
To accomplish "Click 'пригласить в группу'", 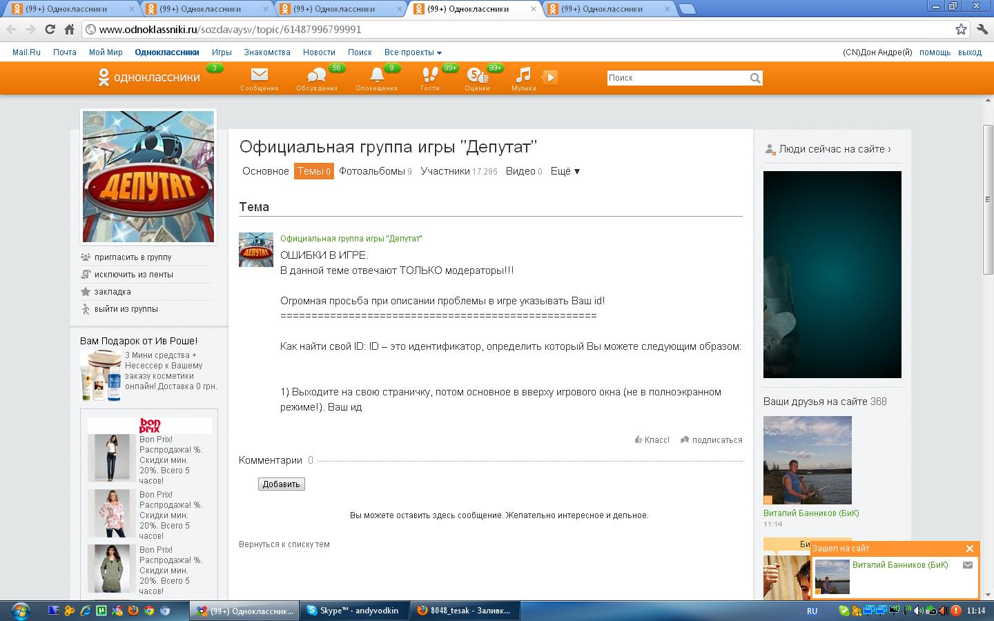I will click(133, 257).
